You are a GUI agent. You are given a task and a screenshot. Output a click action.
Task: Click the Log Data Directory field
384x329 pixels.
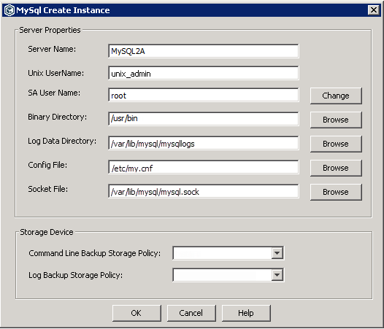(203, 143)
